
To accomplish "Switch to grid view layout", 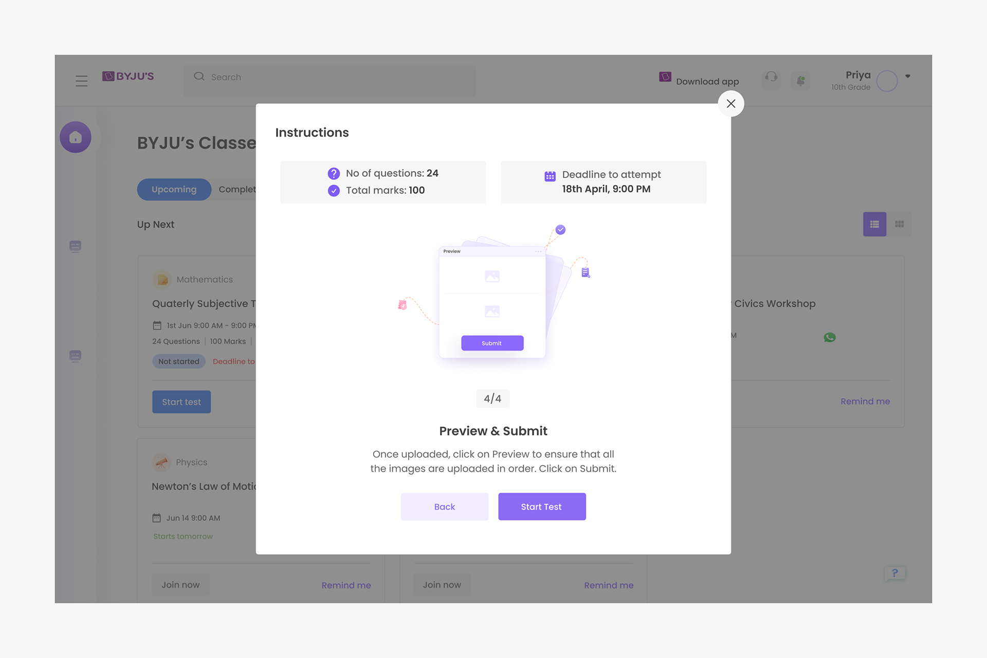I will pos(899,224).
